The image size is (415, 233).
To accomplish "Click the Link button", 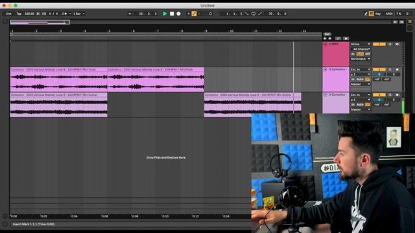I will (x=8, y=14).
